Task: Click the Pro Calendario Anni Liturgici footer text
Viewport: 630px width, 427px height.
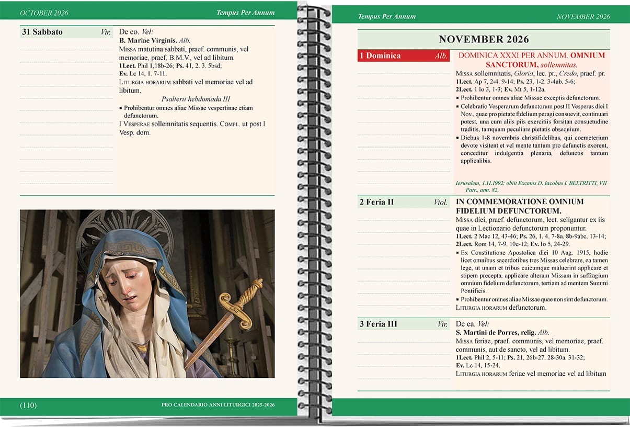Action: pyautogui.click(x=218, y=405)
